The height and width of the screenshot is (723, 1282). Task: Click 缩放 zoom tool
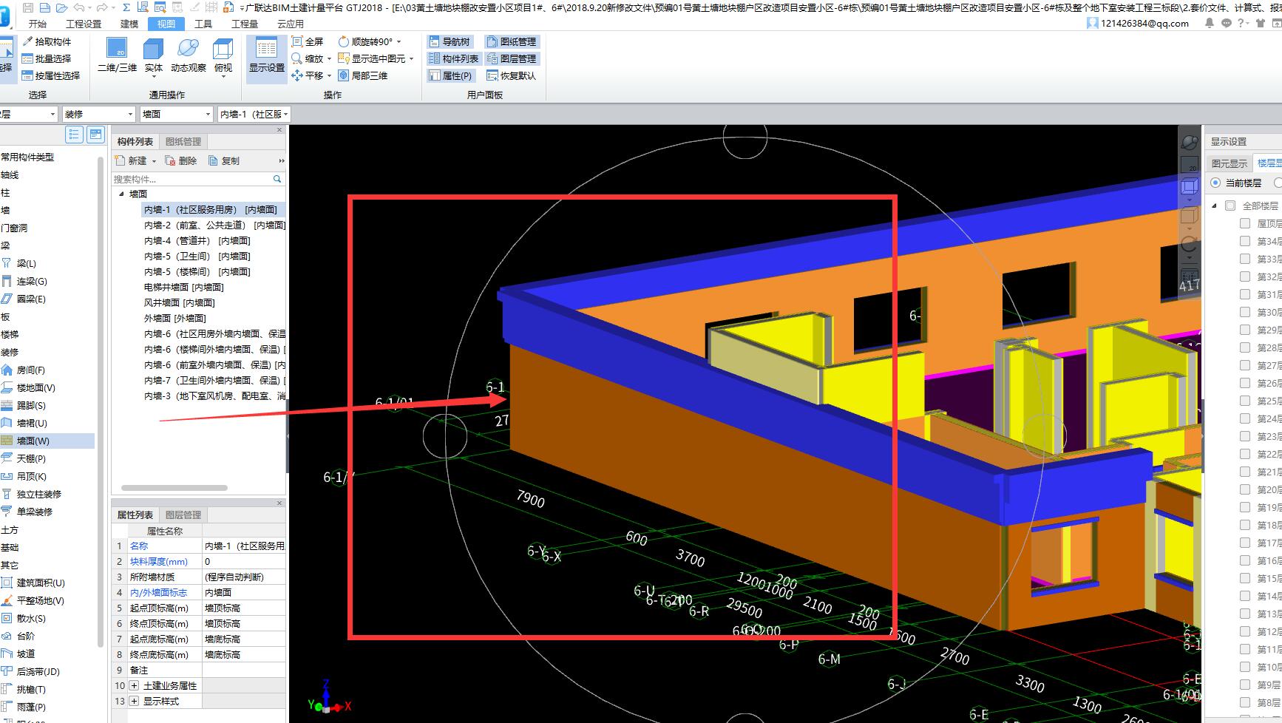coord(308,58)
